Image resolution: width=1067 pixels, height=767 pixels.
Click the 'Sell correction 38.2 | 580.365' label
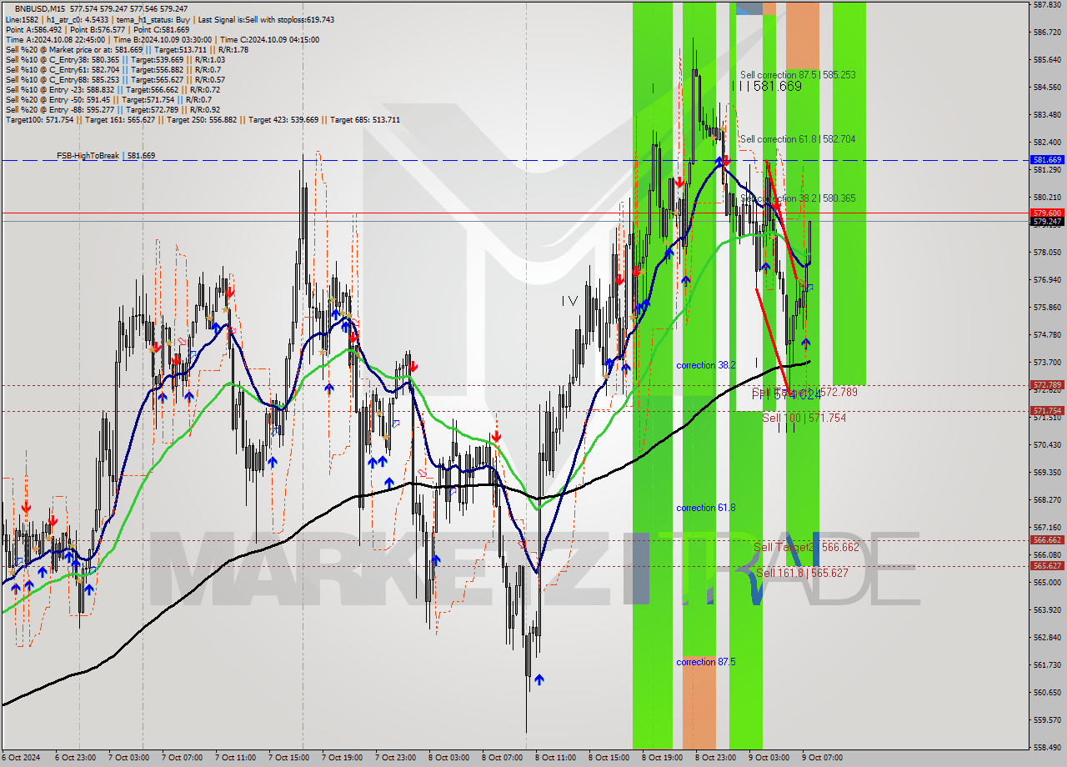click(798, 198)
